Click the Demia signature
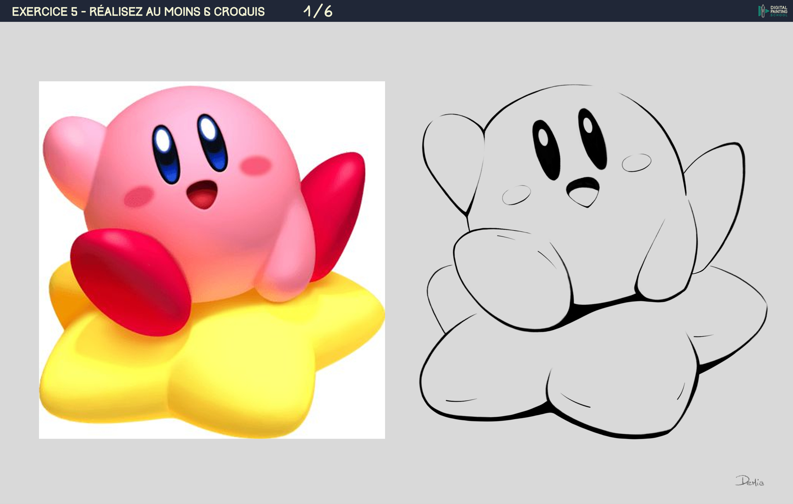This screenshot has height=504, width=793. (750, 481)
